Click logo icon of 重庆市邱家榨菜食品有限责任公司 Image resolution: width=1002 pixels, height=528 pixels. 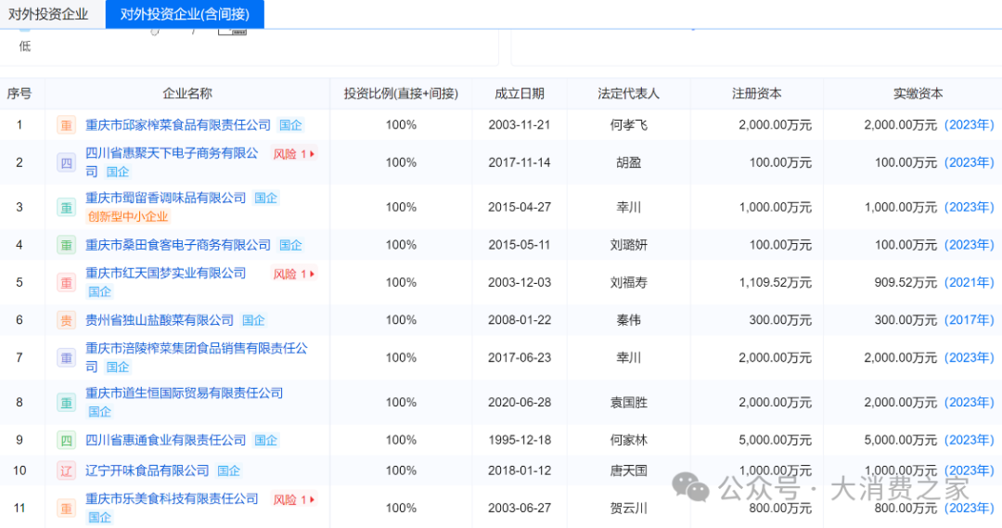pyautogui.click(x=66, y=125)
